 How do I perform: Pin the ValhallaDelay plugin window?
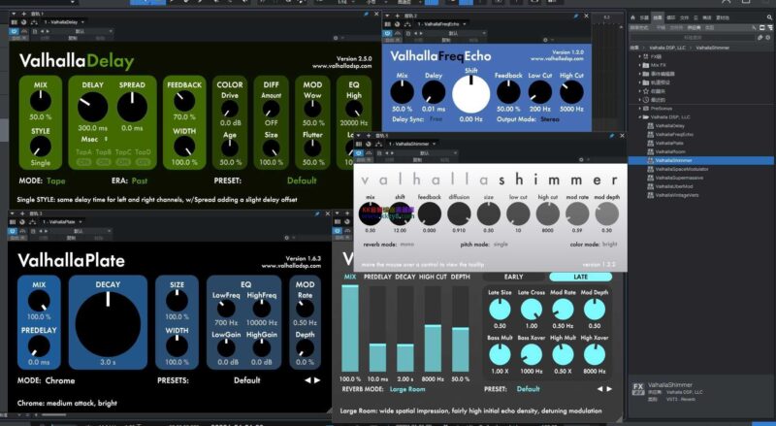click(367, 14)
